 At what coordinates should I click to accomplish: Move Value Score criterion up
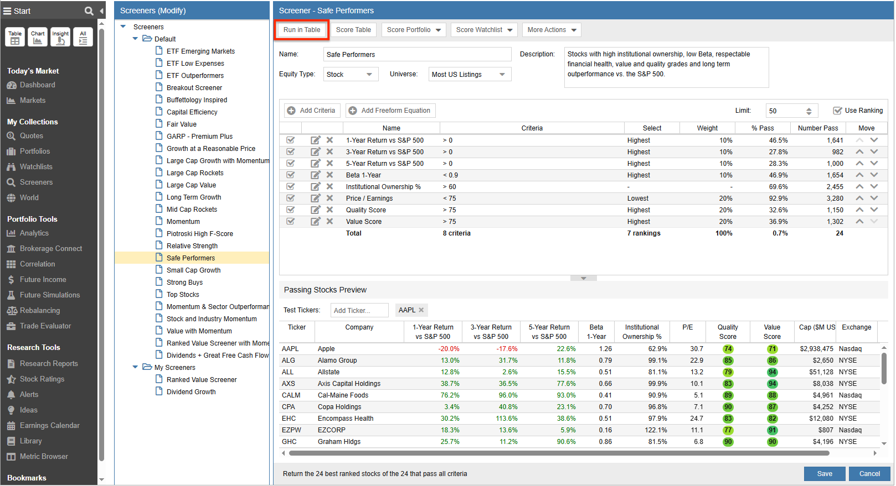[859, 222]
